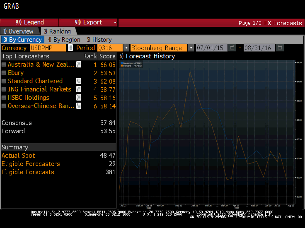Tick the checkbox for Standard Chartered
This screenshot has width=305, height=228.
4,81
